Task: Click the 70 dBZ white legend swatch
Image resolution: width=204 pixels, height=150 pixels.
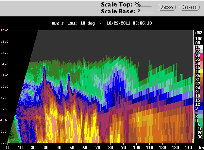Action: click(x=199, y=47)
